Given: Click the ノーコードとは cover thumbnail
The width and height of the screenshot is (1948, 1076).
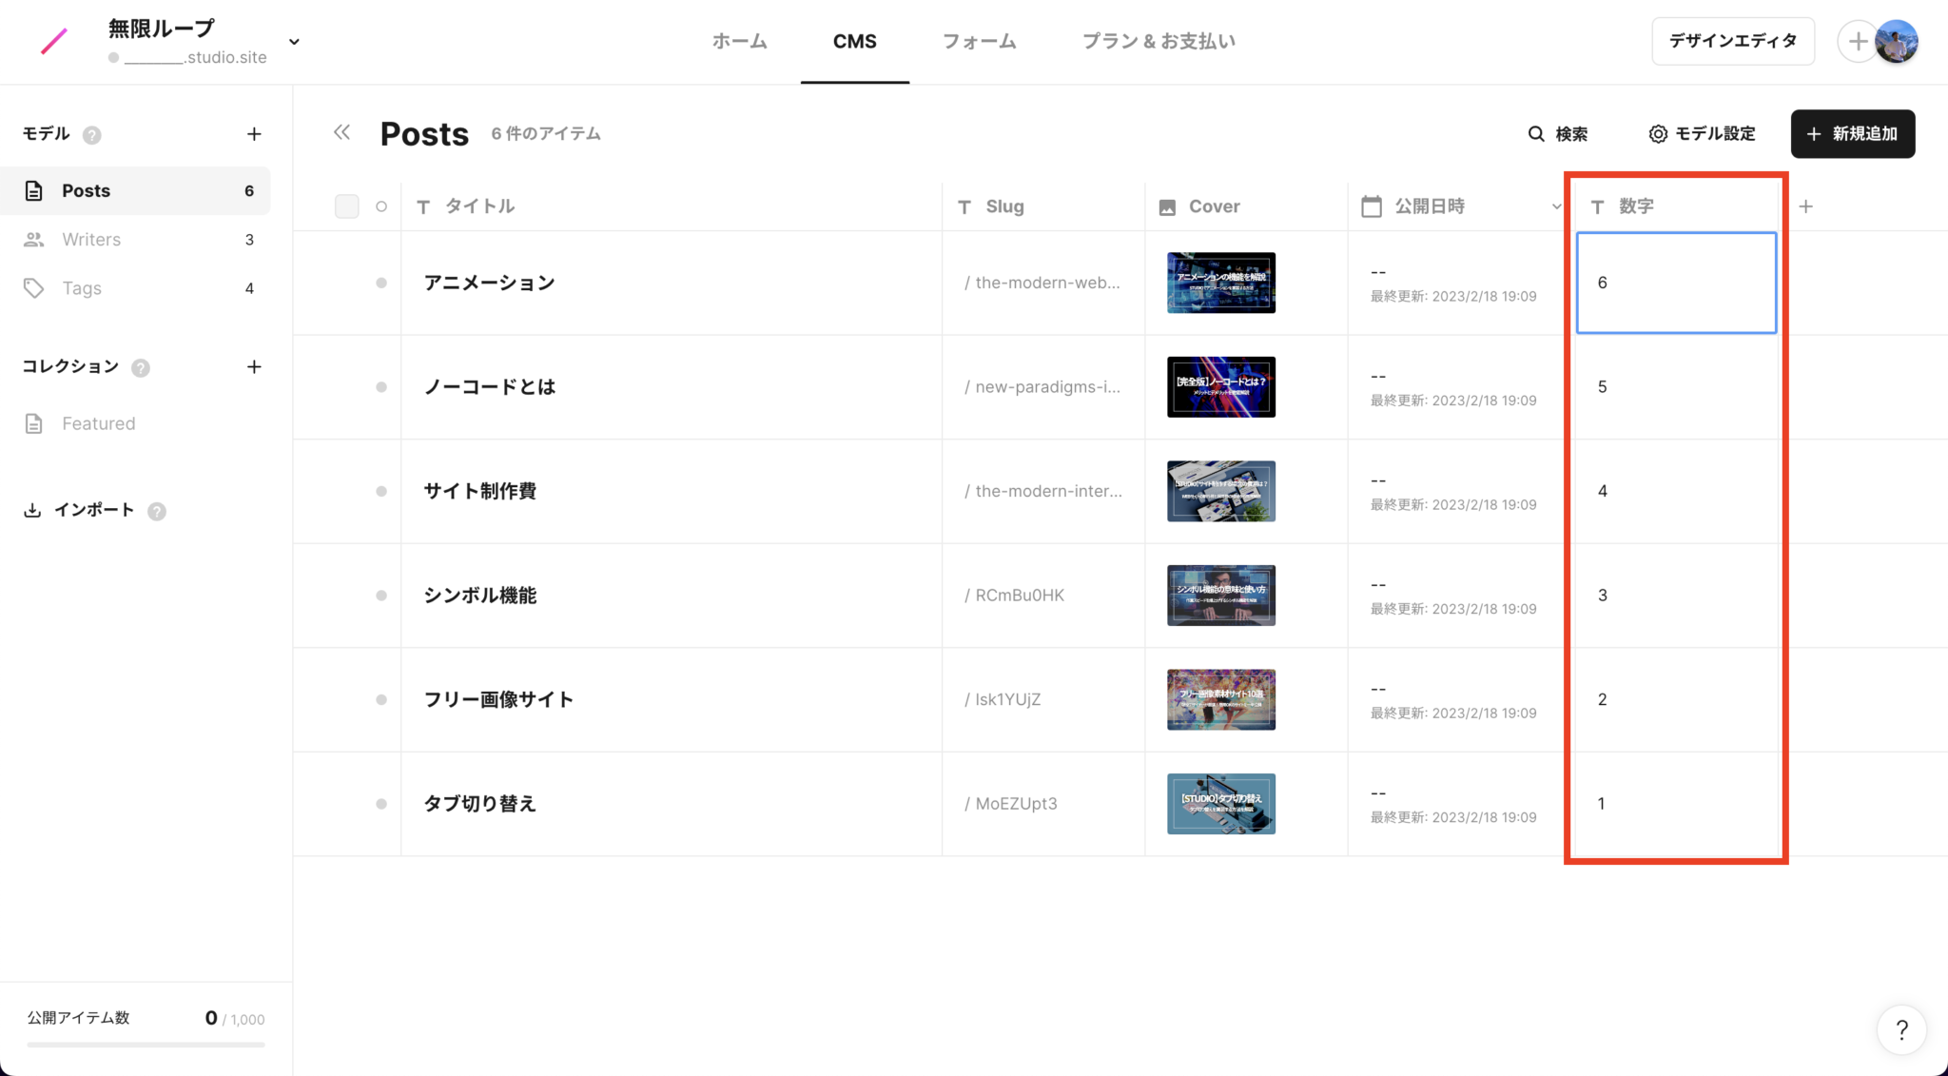Looking at the screenshot, I should click(x=1220, y=387).
